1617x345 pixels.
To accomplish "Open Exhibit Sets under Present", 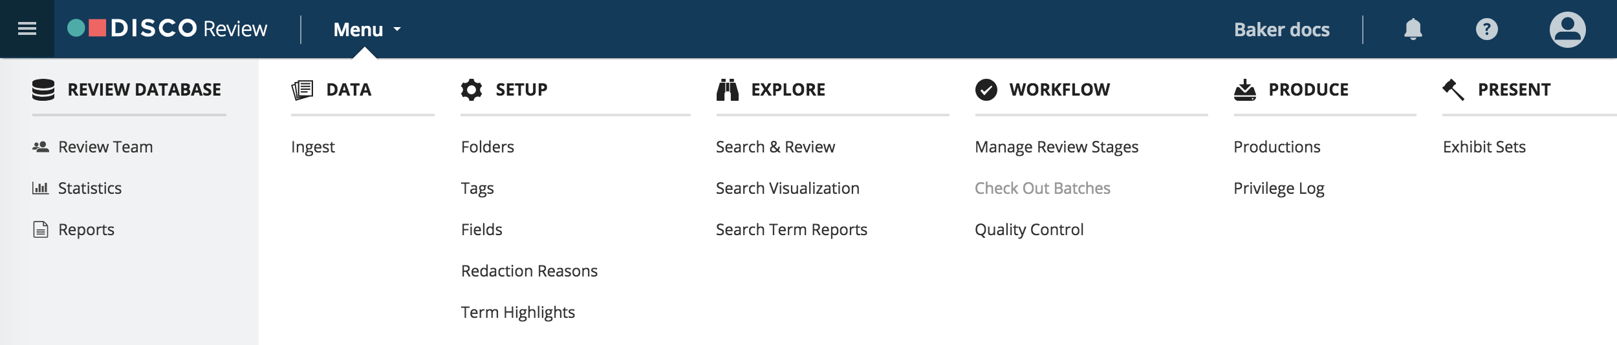I will tap(1484, 147).
